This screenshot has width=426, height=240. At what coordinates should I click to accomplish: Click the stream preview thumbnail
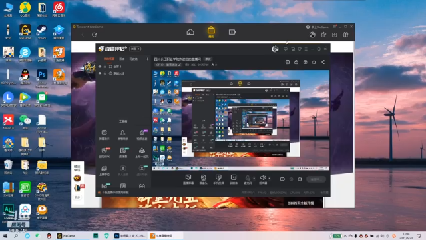click(x=240, y=120)
